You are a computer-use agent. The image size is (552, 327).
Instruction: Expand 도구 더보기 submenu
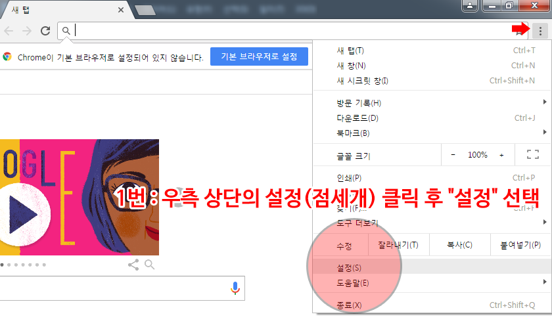point(431,223)
